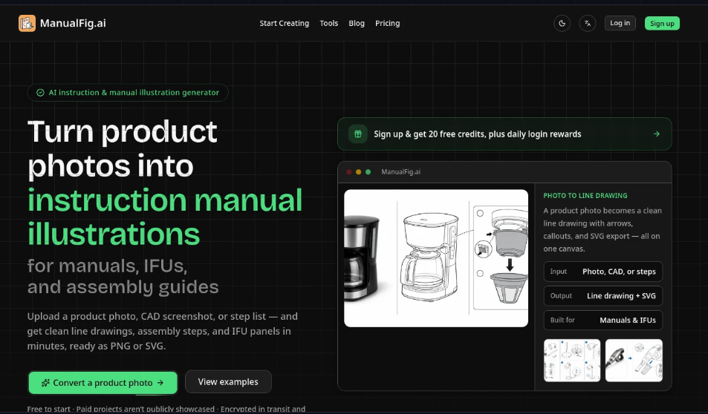Toggle dark mode moon icon

pos(562,23)
